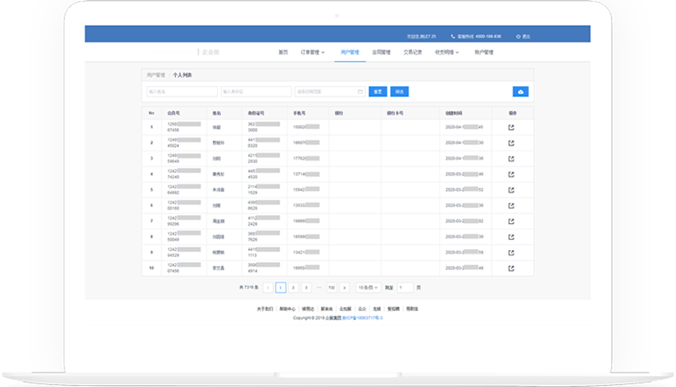Click the name search input field
The image size is (676, 387).
182,91
